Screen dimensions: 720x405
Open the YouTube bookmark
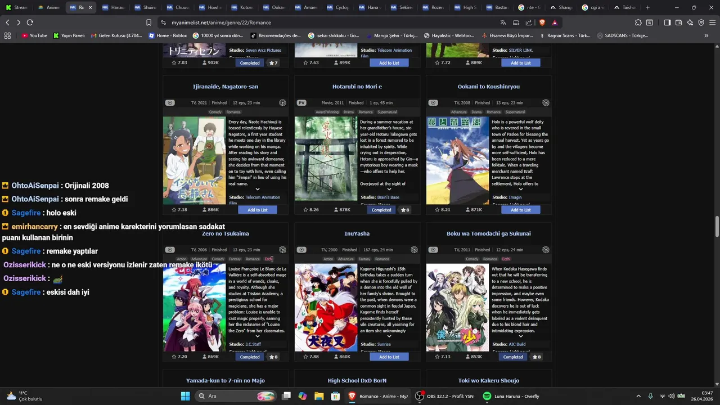[x=34, y=35]
